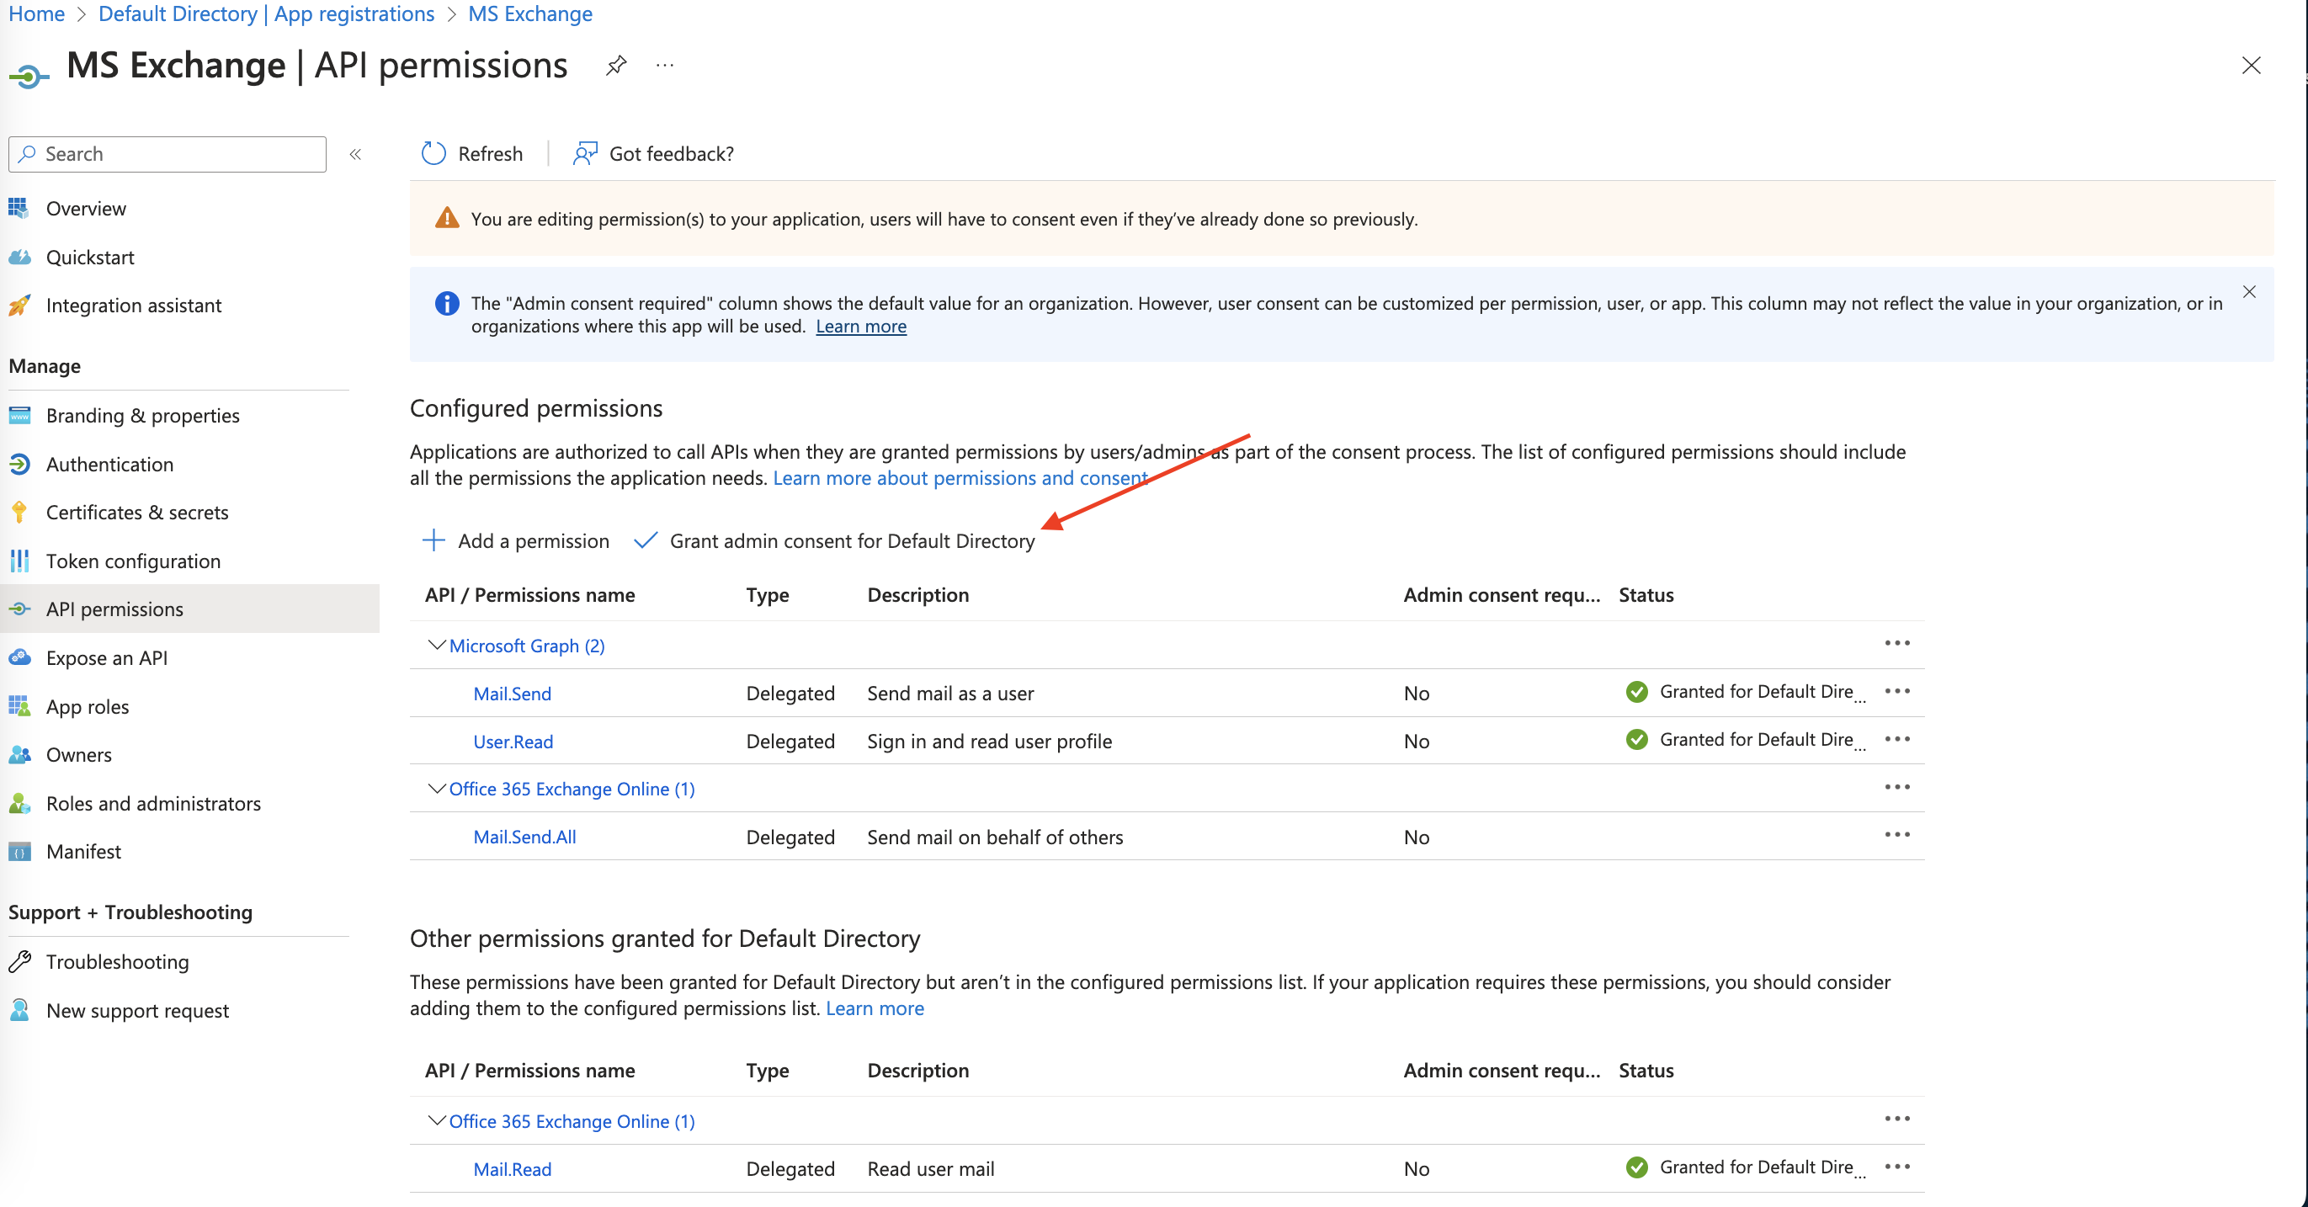Click the App roles icon
This screenshot has width=2308, height=1207.
[x=19, y=706]
